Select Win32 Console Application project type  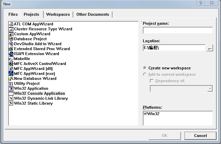pyautogui.click(x=39, y=94)
